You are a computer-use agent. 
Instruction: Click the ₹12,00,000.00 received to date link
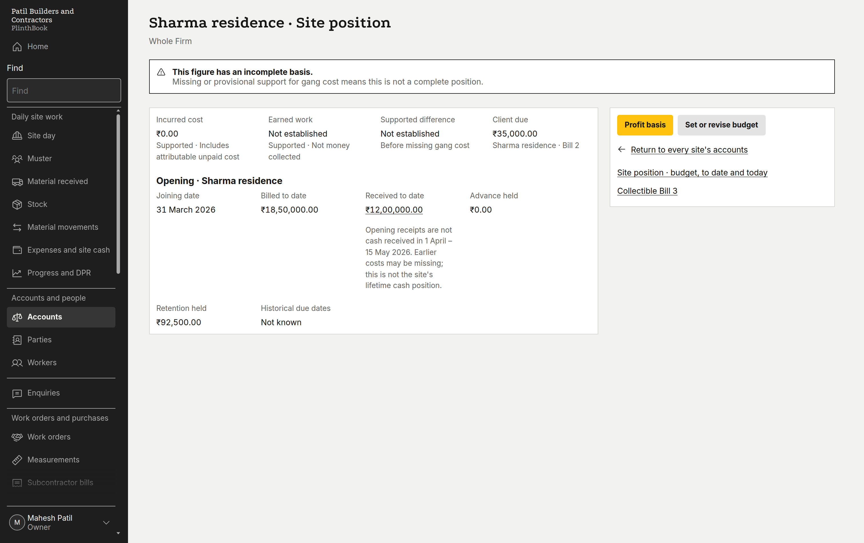click(x=394, y=209)
